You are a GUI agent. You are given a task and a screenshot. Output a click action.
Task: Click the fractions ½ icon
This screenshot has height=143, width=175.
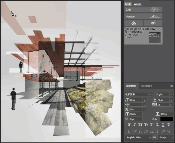pos(169,131)
